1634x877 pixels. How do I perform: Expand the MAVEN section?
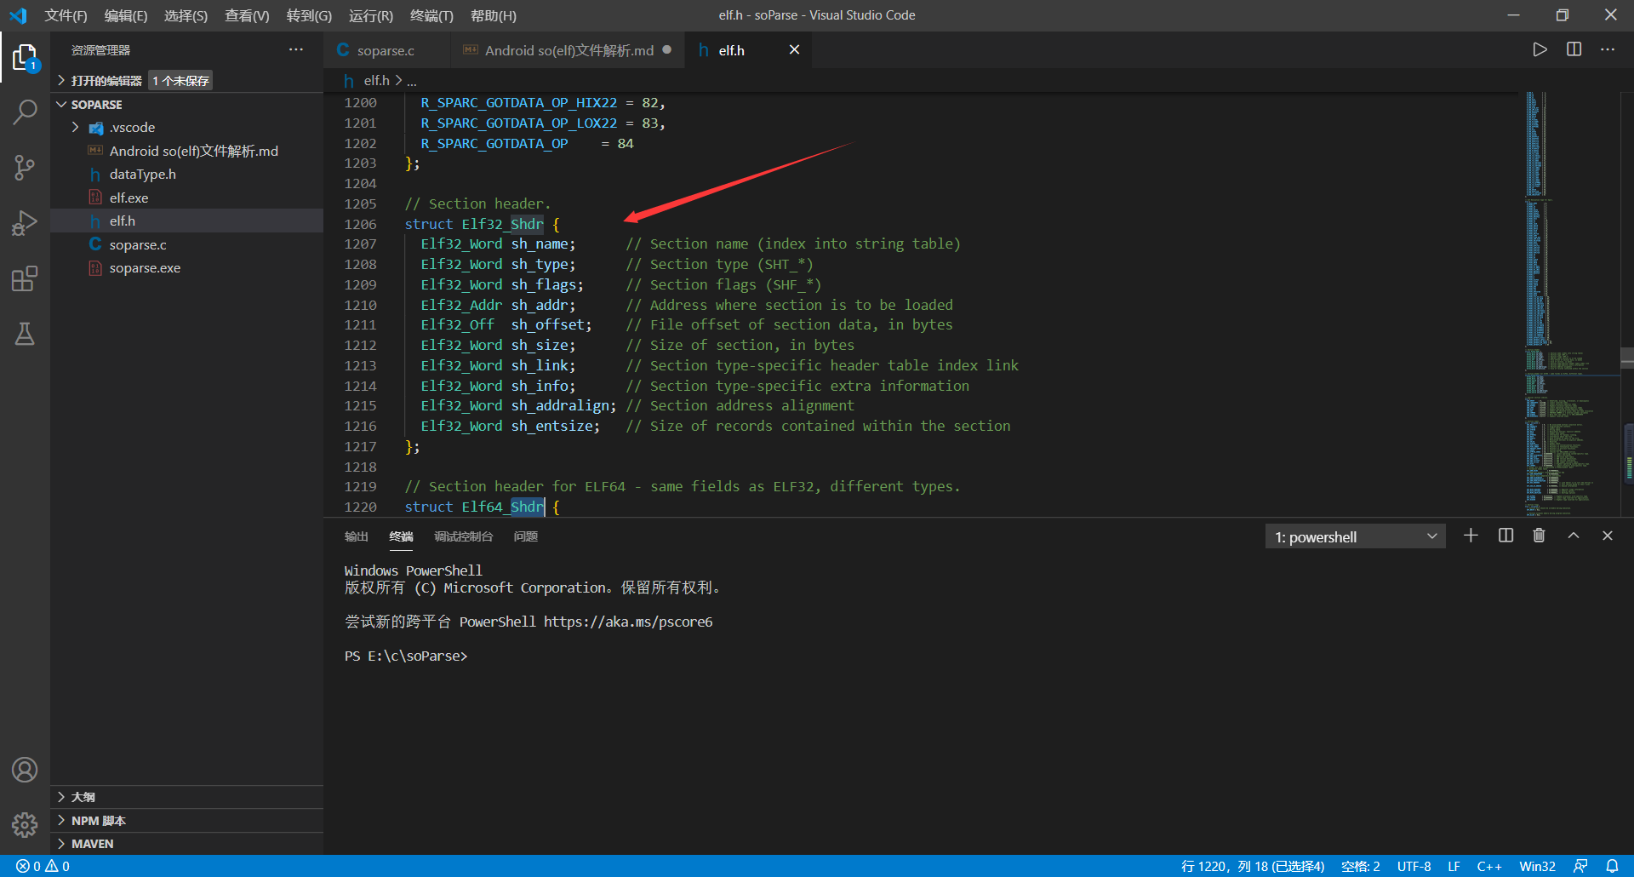(x=187, y=844)
